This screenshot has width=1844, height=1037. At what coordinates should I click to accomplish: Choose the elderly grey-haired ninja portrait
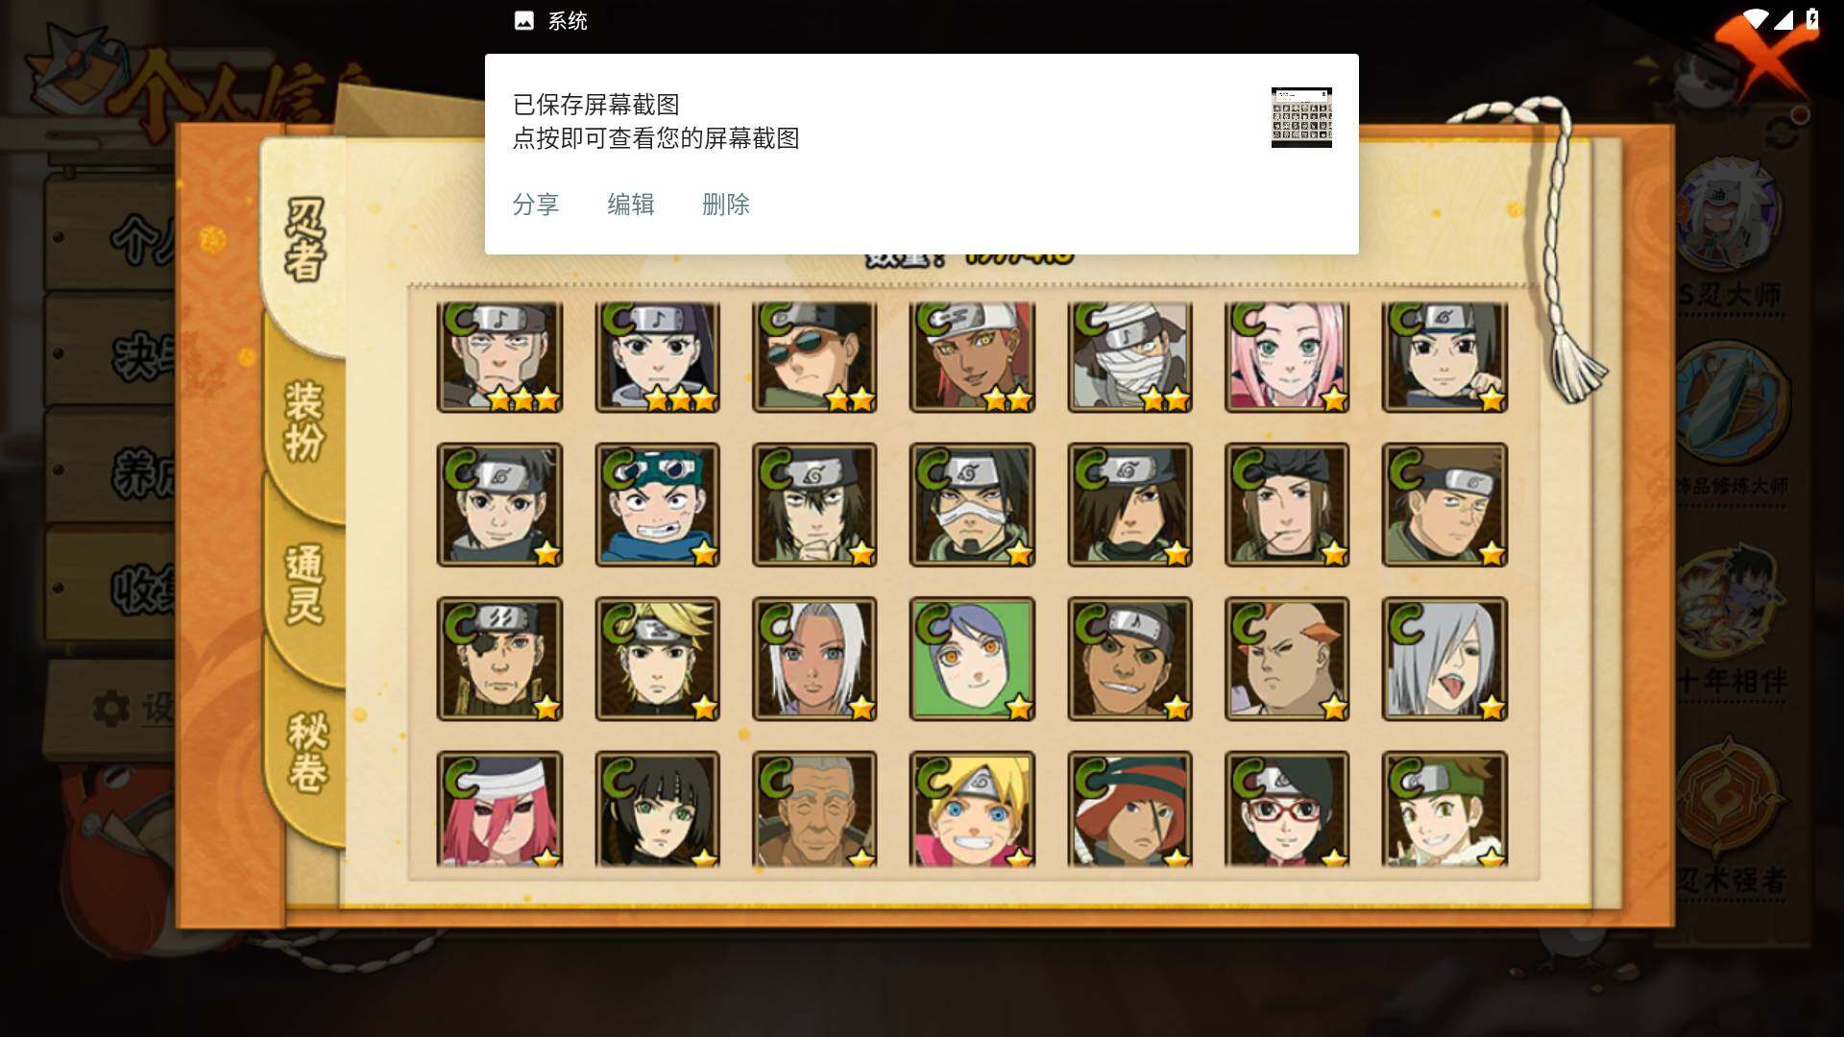tap(814, 809)
